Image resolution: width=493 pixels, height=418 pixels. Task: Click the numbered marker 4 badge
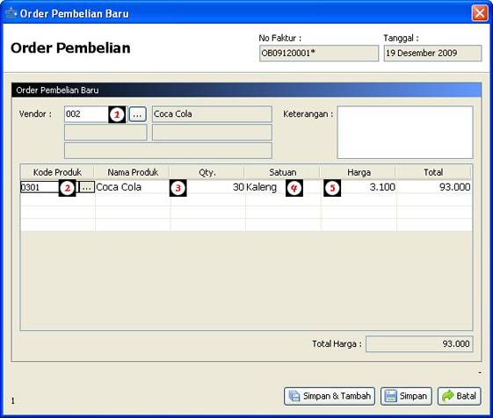point(294,188)
